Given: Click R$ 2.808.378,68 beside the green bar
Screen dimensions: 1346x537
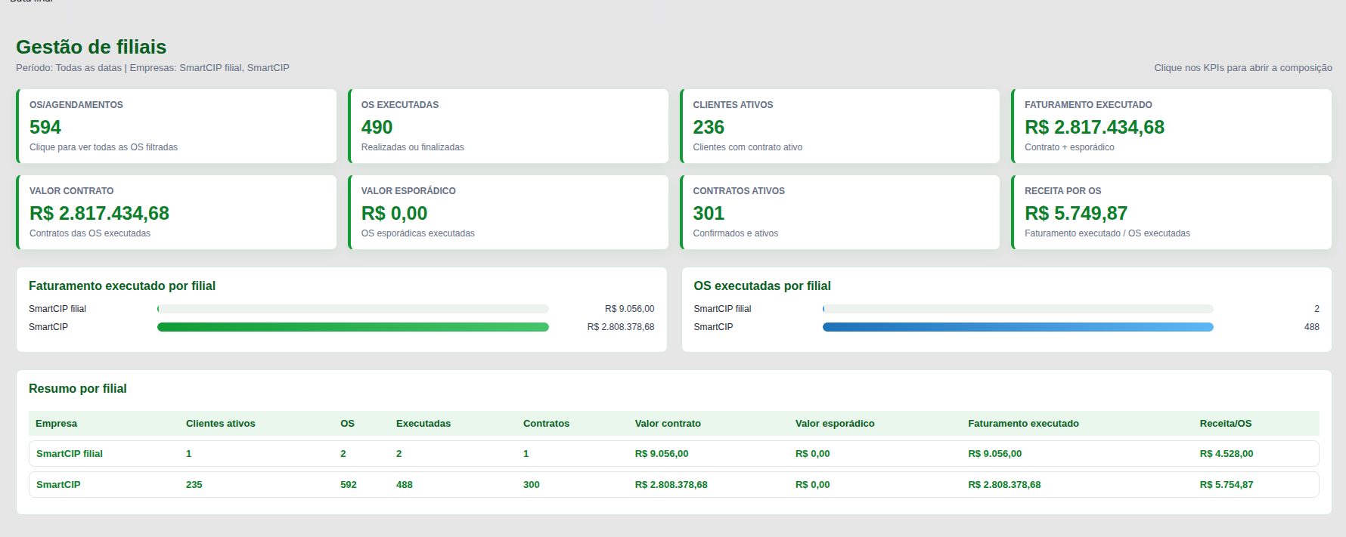Looking at the screenshot, I should point(621,327).
